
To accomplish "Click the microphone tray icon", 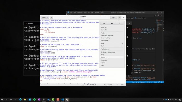I will [168, 100].
